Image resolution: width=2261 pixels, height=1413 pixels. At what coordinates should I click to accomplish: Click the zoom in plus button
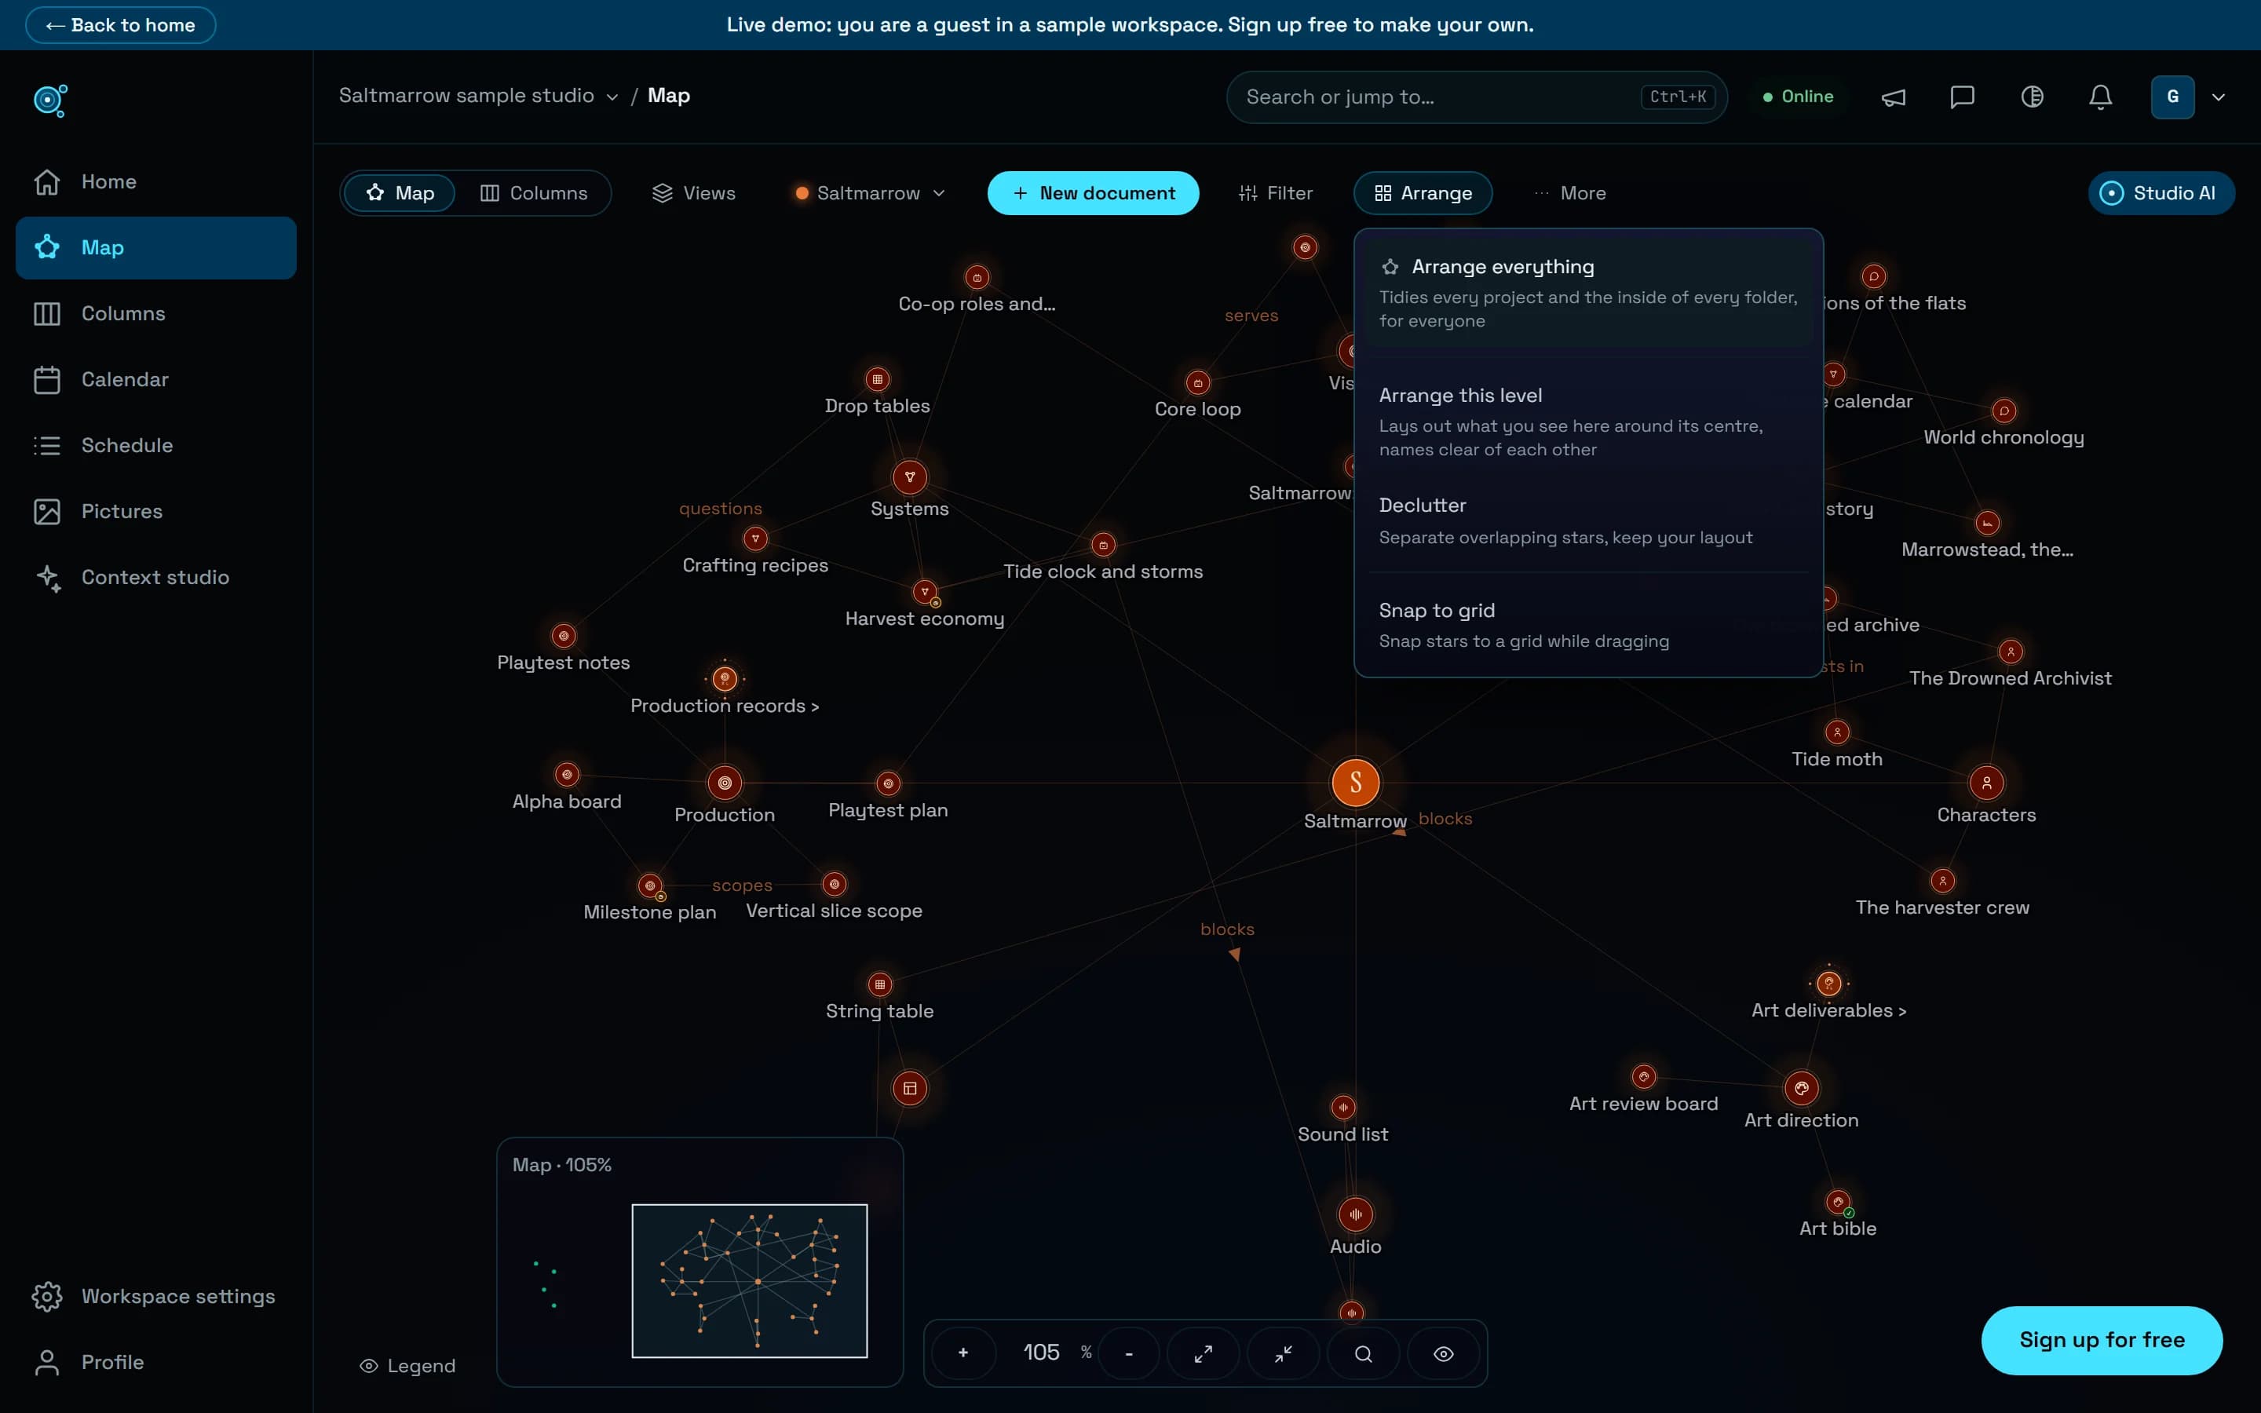click(963, 1353)
